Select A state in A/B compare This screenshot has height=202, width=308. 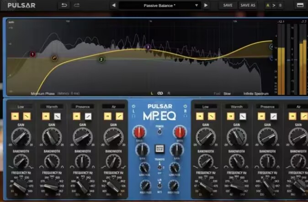coord(267,5)
